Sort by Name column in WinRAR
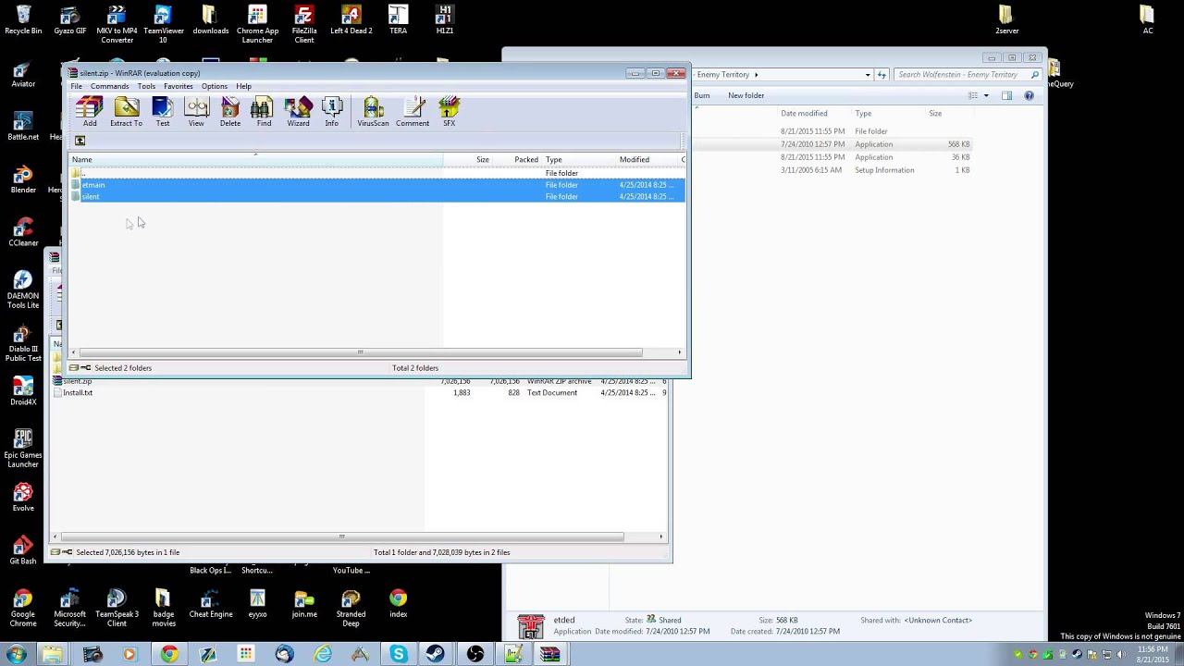 pyautogui.click(x=256, y=159)
